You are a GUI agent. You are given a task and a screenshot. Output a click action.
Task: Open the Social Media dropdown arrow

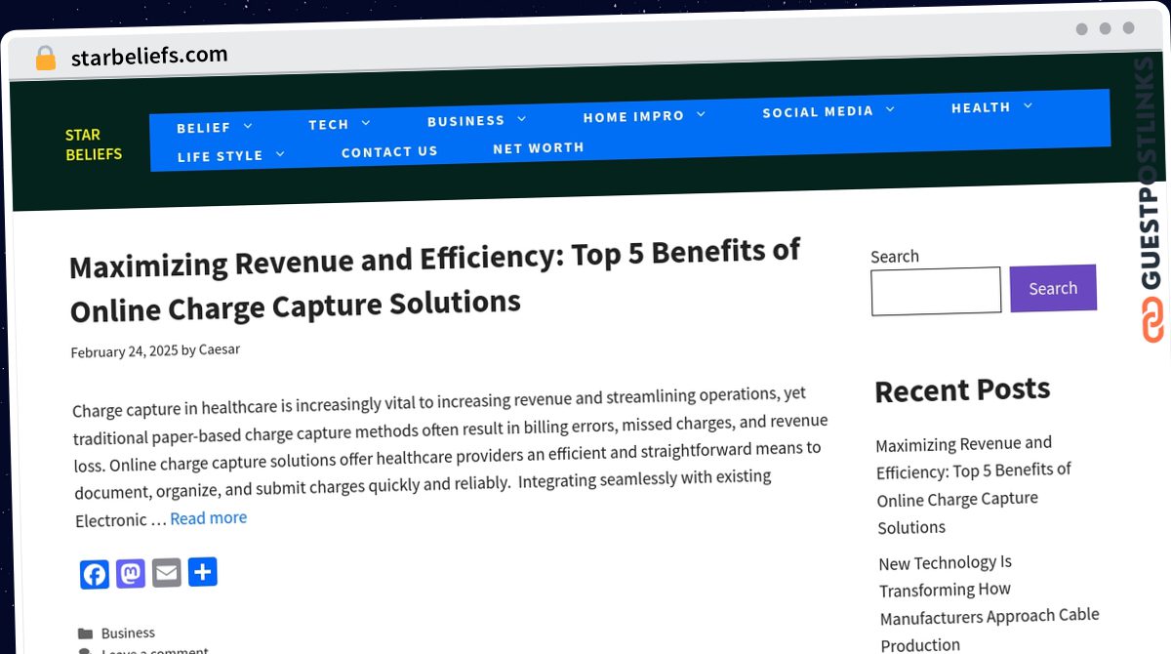(x=890, y=109)
